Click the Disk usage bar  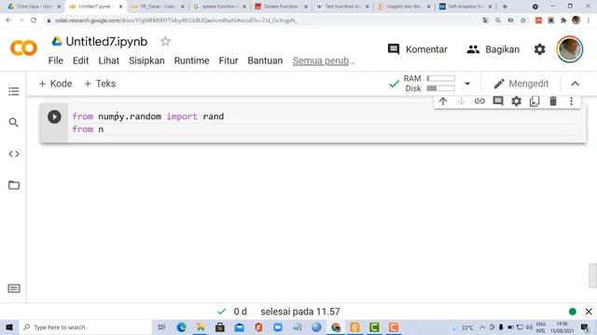coord(440,88)
